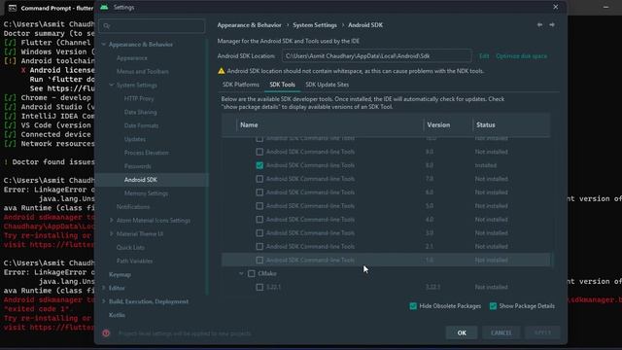Open Path Variables settings
Image resolution: width=622 pixels, height=350 pixels.
coord(134,261)
